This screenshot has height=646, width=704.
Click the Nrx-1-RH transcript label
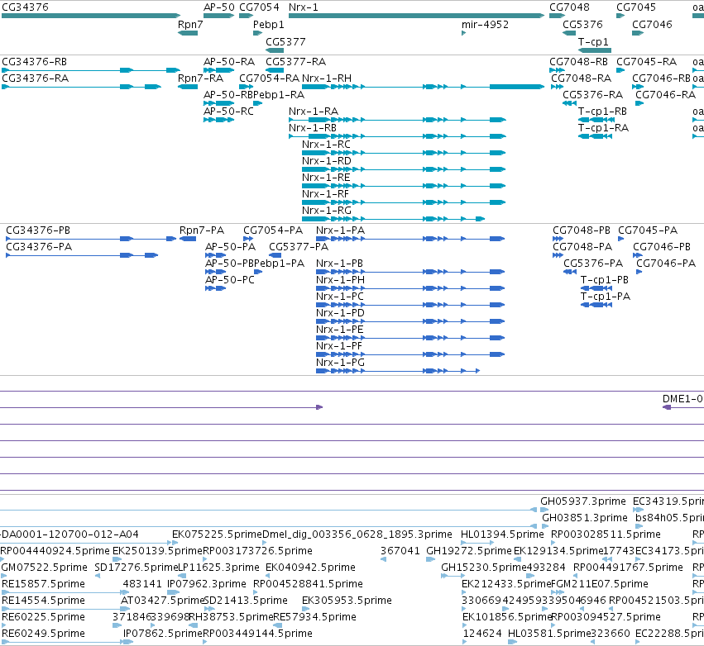(x=327, y=78)
